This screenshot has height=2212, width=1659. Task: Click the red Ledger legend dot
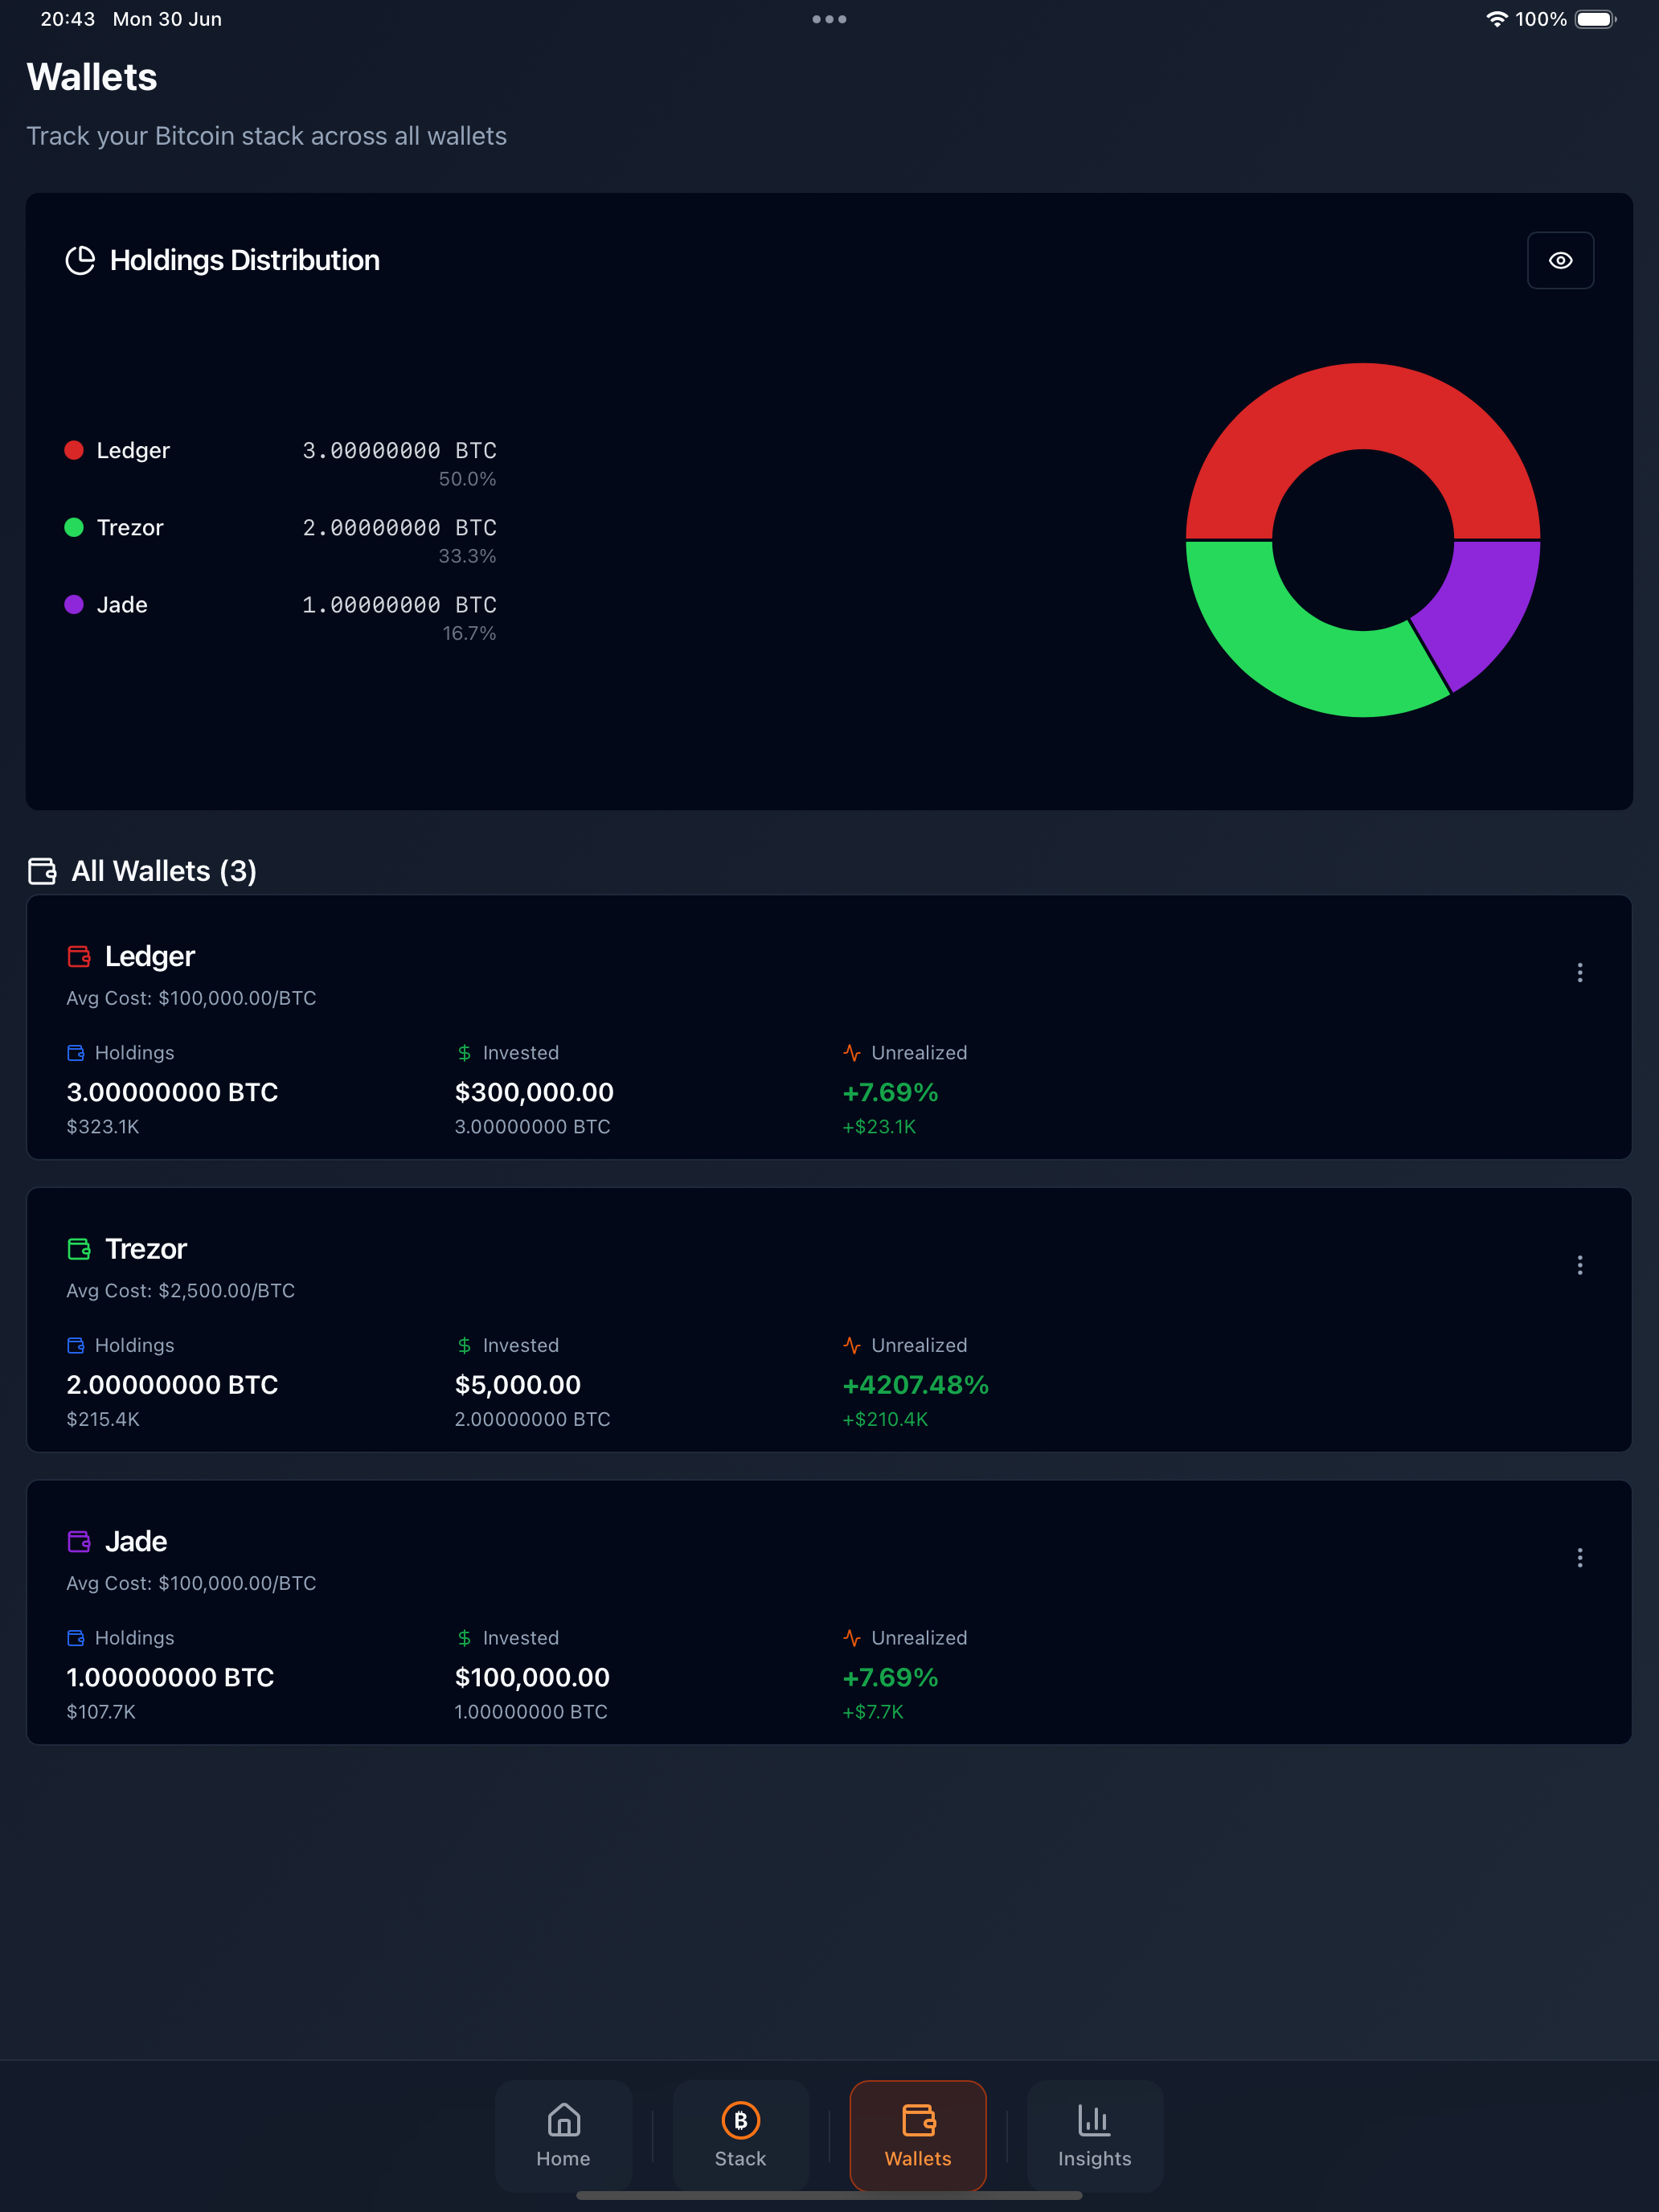tap(74, 450)
